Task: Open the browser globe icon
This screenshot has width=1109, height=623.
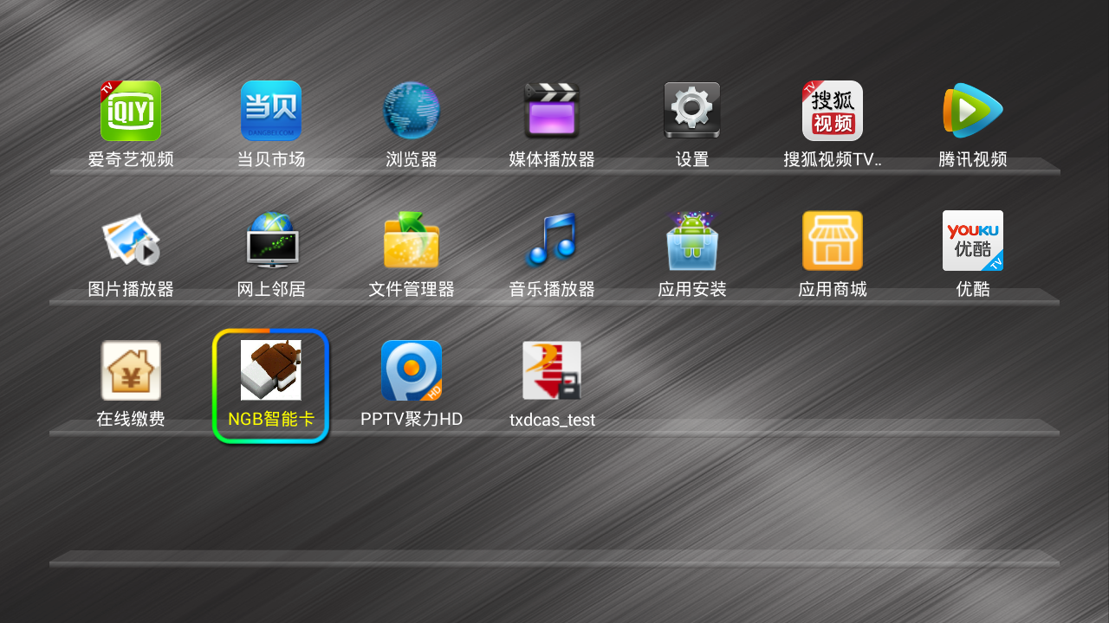Action: [x=412, y=111]
